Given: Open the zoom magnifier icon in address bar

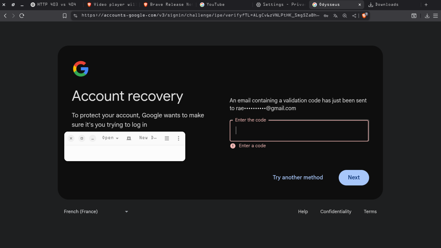Looking at the screenshot, I should pyautogui.click(x=345, y=16).
